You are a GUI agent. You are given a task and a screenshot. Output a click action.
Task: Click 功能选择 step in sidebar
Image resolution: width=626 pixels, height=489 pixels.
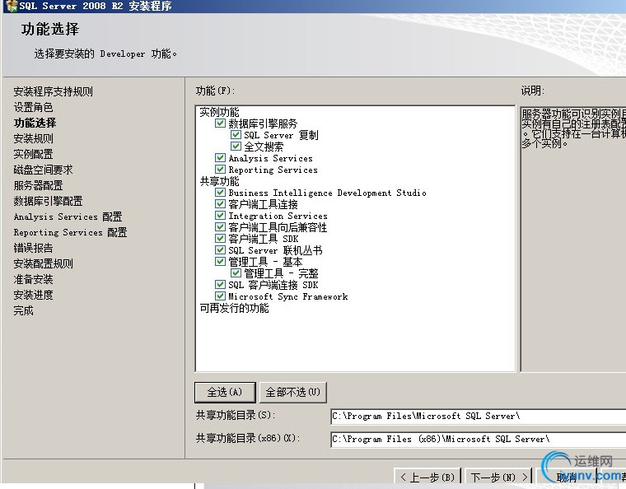pyautogui.click(x=35, y=123)
